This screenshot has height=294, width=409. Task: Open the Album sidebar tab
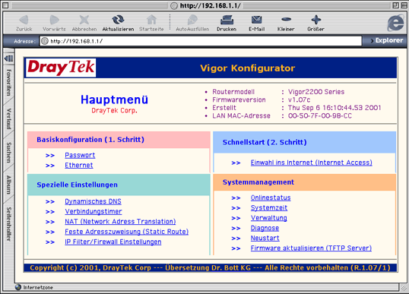[x=9, y=185]
